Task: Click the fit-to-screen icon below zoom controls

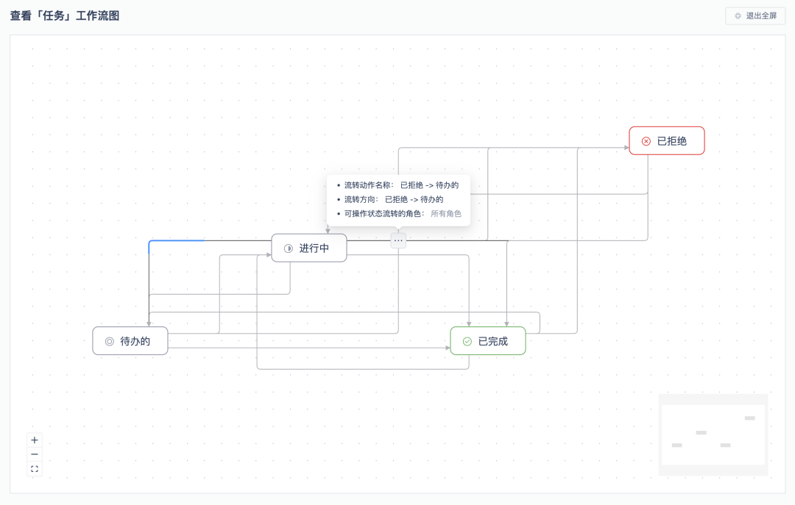Action: [35, 469]
